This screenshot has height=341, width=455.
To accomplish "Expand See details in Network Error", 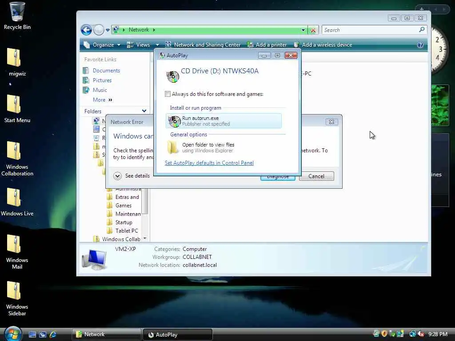I will [132, 176].
